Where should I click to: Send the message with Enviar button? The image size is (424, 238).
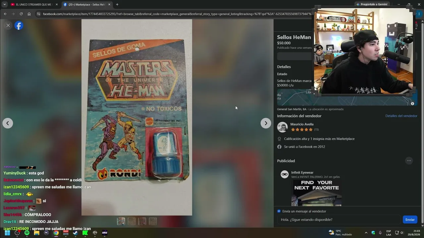click(410, 219)
